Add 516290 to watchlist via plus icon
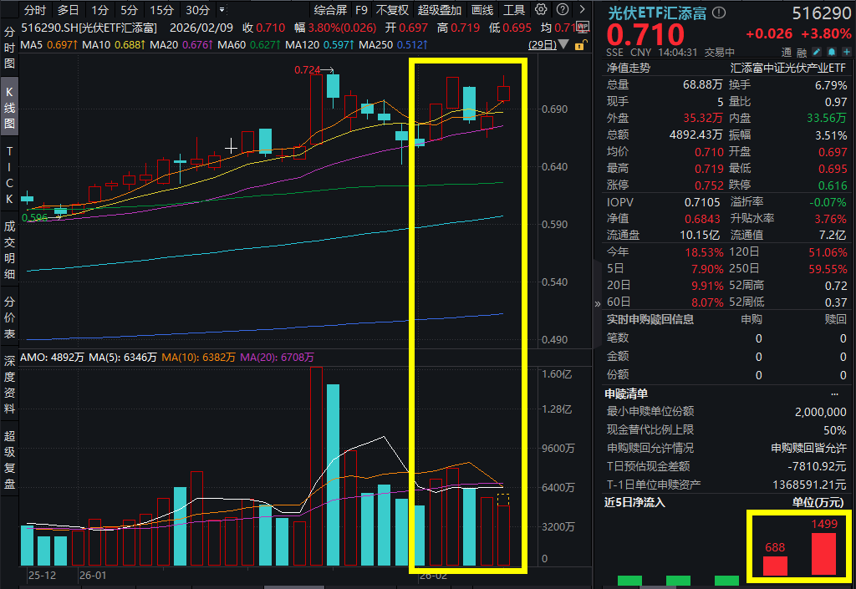856x589 pixels. (x=846, y=52)
